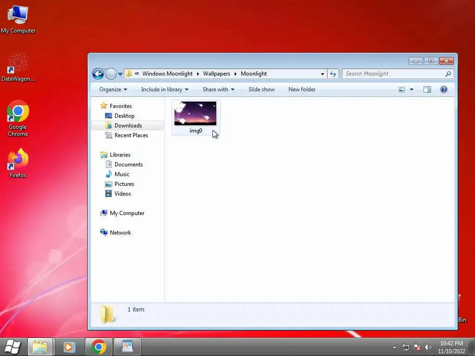The image size is (475, 356).
Task: Open Downloads under Favorites
Action: [128, 125]
